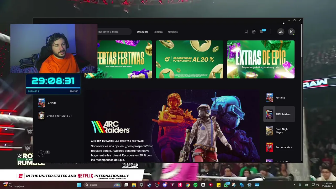Open File Explorer from the taskbar
The image size is (336, 189).
pos(134,185)
